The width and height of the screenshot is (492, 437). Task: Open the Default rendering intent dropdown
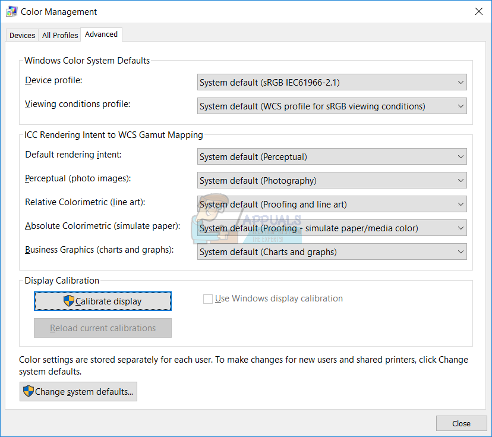click(x=332, y=156)
